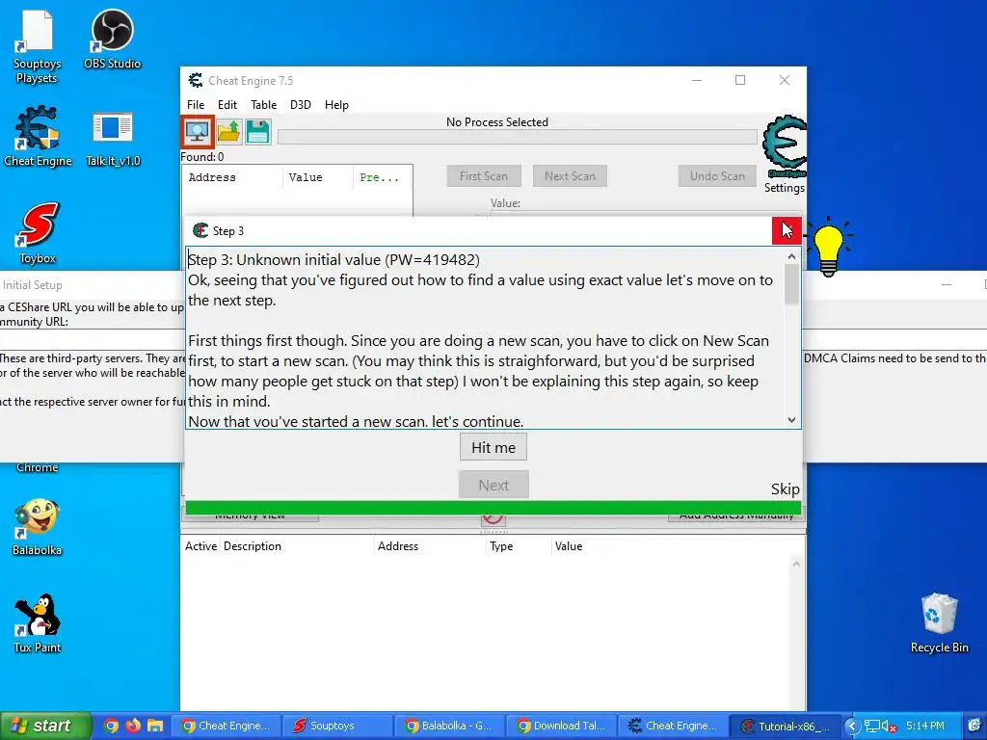Open Balabolka desktop shortcut
The width and height of the screenshot is (987, 740).
(x=38, y=527)
